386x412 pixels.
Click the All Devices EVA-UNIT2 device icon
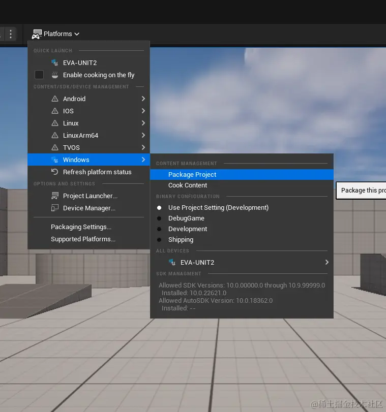[x=172, y=262]
